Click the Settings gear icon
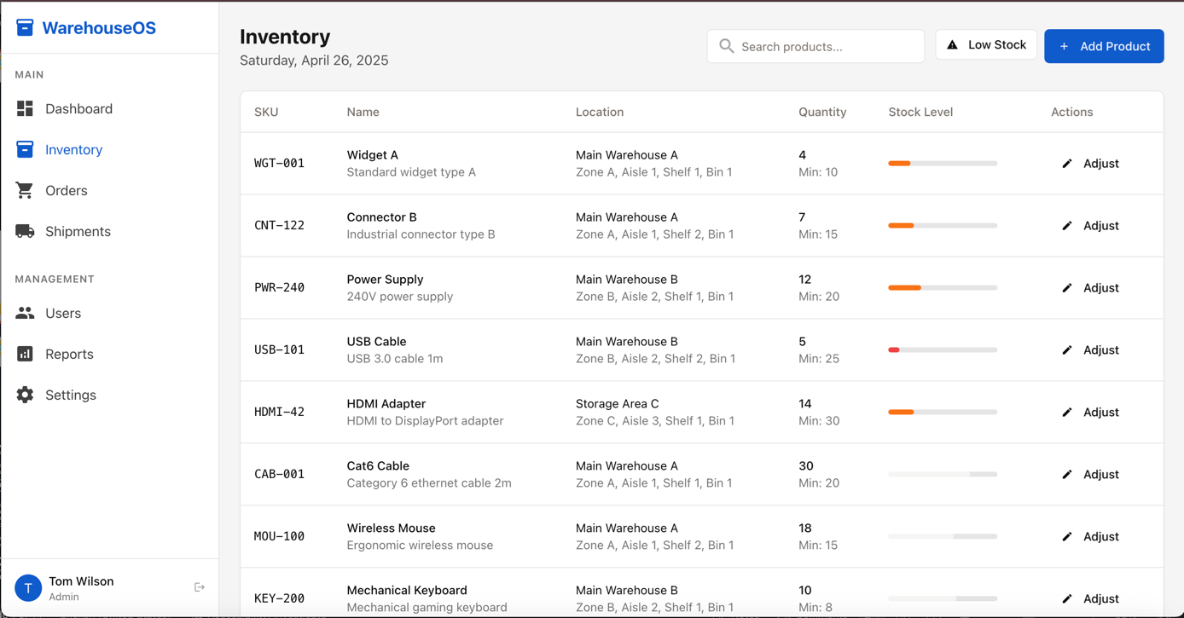 point(25,396)
